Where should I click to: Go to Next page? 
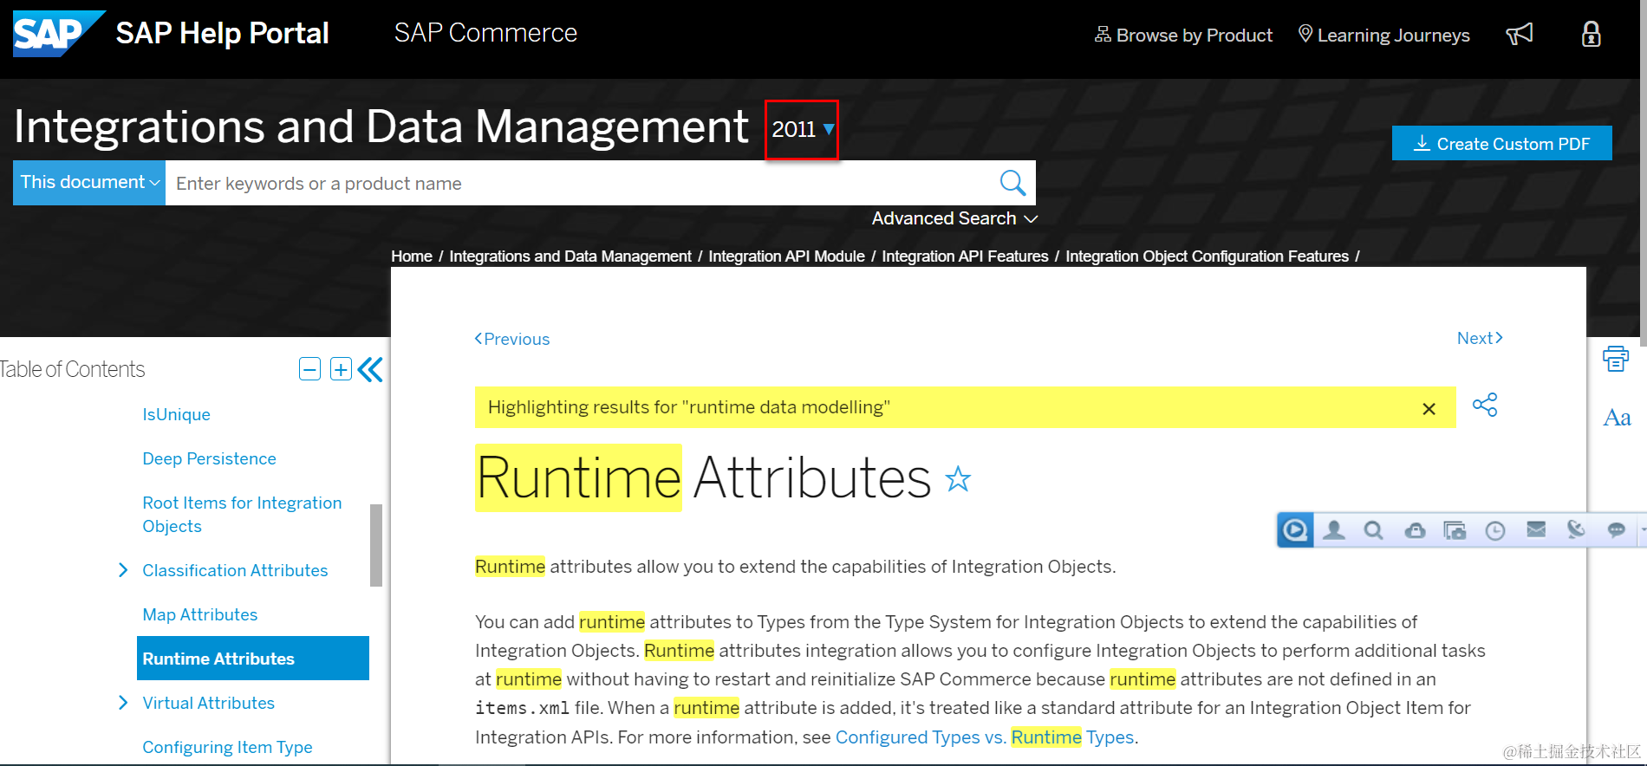[x=1480, y=338]
